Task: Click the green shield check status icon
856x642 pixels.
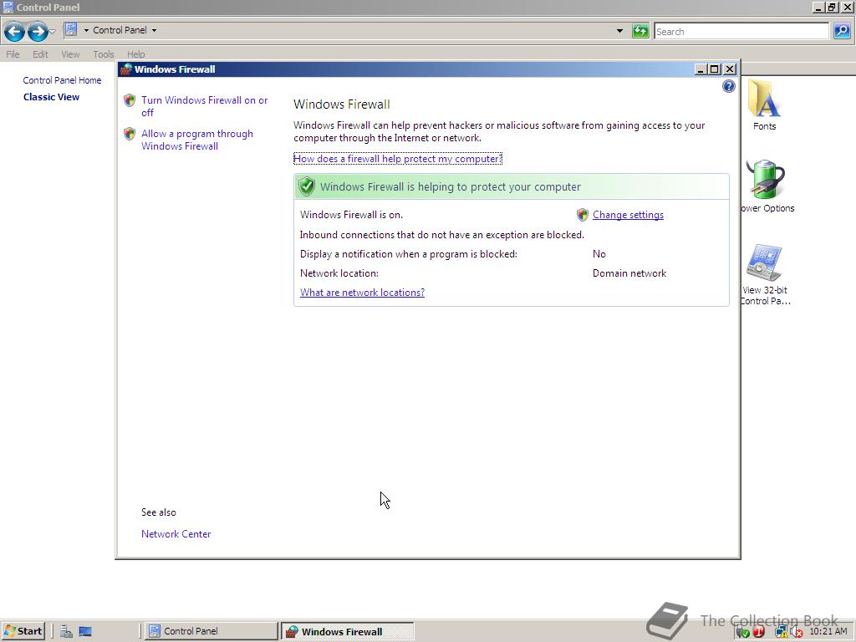Action: pos(307,186)
